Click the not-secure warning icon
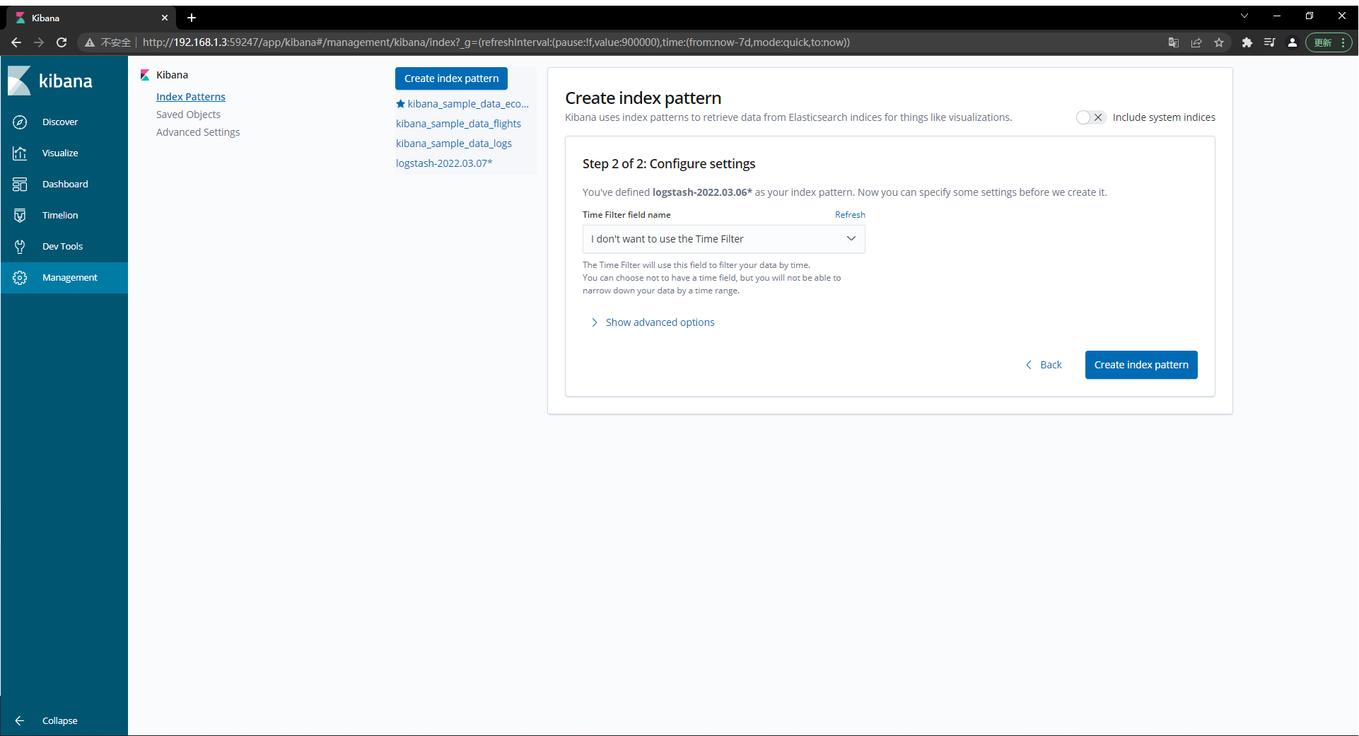Image resolution: width=1359 pixels, height=736 pixels. (90, 42)
